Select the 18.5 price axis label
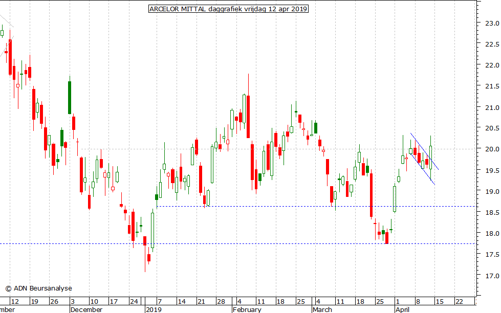The image size is (501, 313). tap(492, 212)
